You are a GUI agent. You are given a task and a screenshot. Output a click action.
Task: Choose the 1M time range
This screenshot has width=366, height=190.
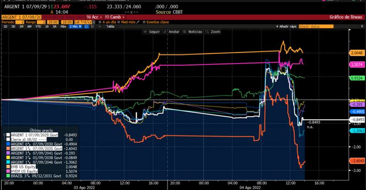21,26
